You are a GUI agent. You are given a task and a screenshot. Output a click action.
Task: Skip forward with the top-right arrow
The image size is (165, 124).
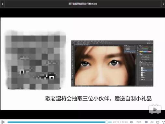(163, 4)
